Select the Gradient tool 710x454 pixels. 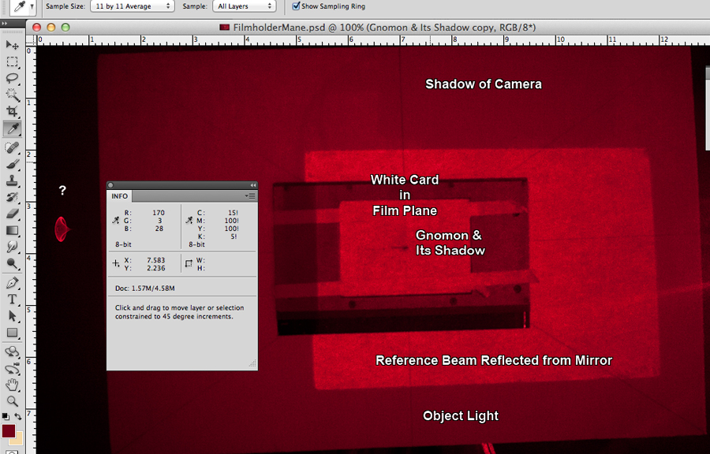click(x=13, y=230)
